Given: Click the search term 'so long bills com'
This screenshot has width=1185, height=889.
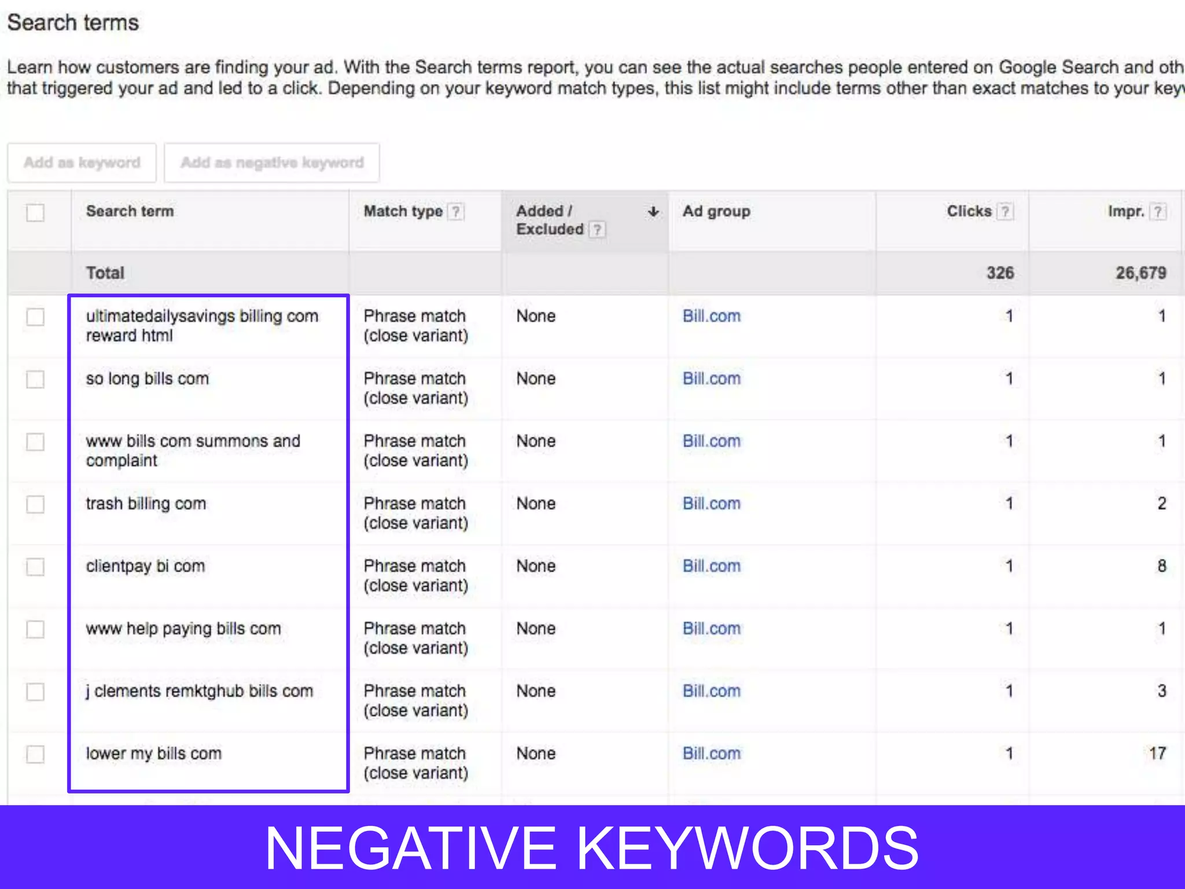Looking at the screenshot, I should [x=148, y=379].
